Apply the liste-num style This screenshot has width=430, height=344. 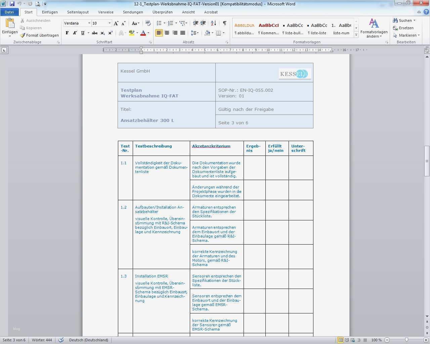coord(341,28)
